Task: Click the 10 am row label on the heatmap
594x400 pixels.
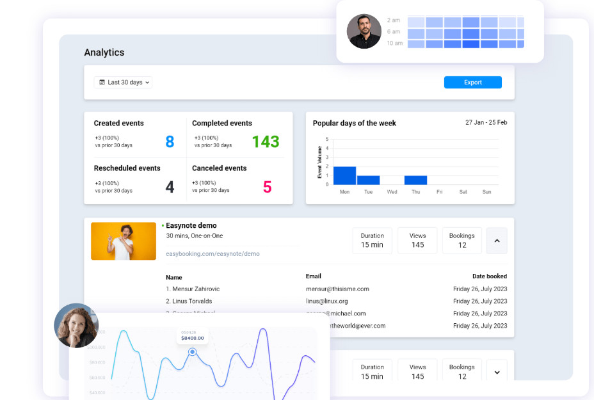Action: (395, 43)
